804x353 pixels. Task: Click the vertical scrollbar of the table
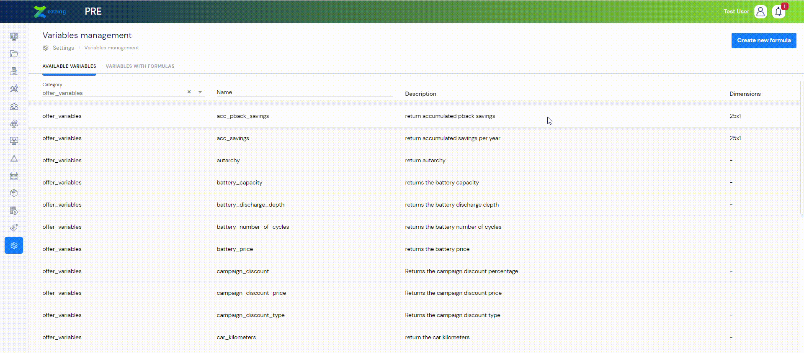click(801, 147)
